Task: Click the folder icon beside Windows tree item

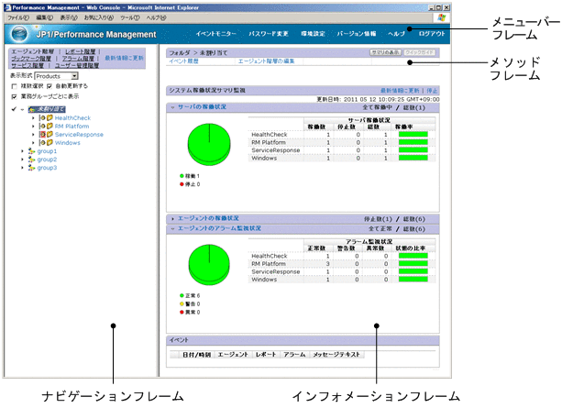Action: point(50,142)
